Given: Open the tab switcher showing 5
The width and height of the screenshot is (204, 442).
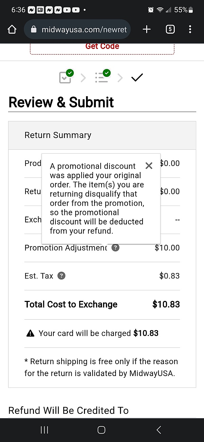Looking at the screenshot, I should coord(170,30).
